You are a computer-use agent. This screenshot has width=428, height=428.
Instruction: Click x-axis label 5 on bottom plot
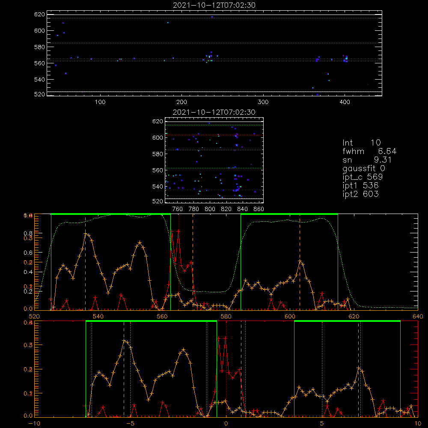[x=322, y=424]
